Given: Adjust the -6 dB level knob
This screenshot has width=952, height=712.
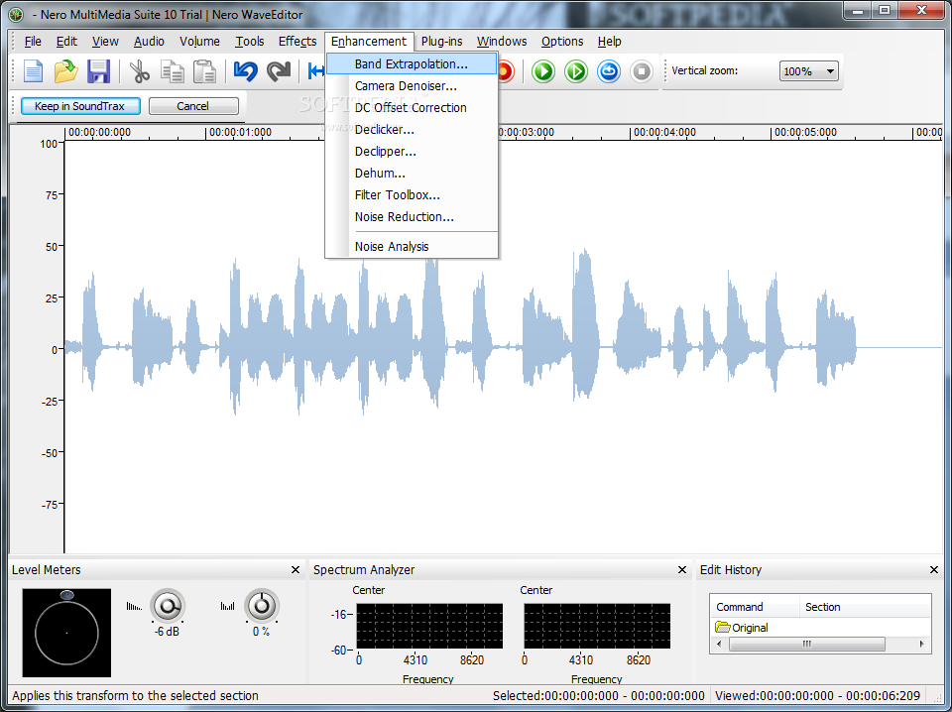Looking at the screenshot, I should click(x=167, y=605).
